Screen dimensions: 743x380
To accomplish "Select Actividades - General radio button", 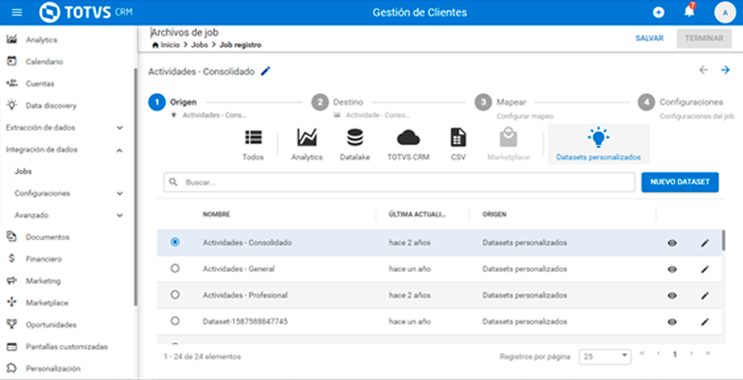I will (175, 268).
